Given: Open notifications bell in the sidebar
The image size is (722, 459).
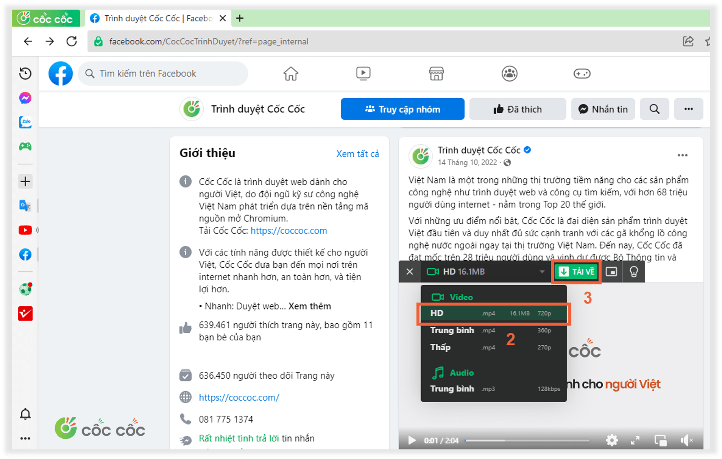Looking at the screenshot, I should pyautogui.click(x=25, y=414).
